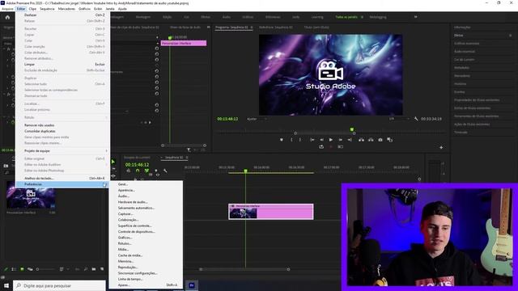Click the project bin clip thumbnail

(x=31, y=196)
